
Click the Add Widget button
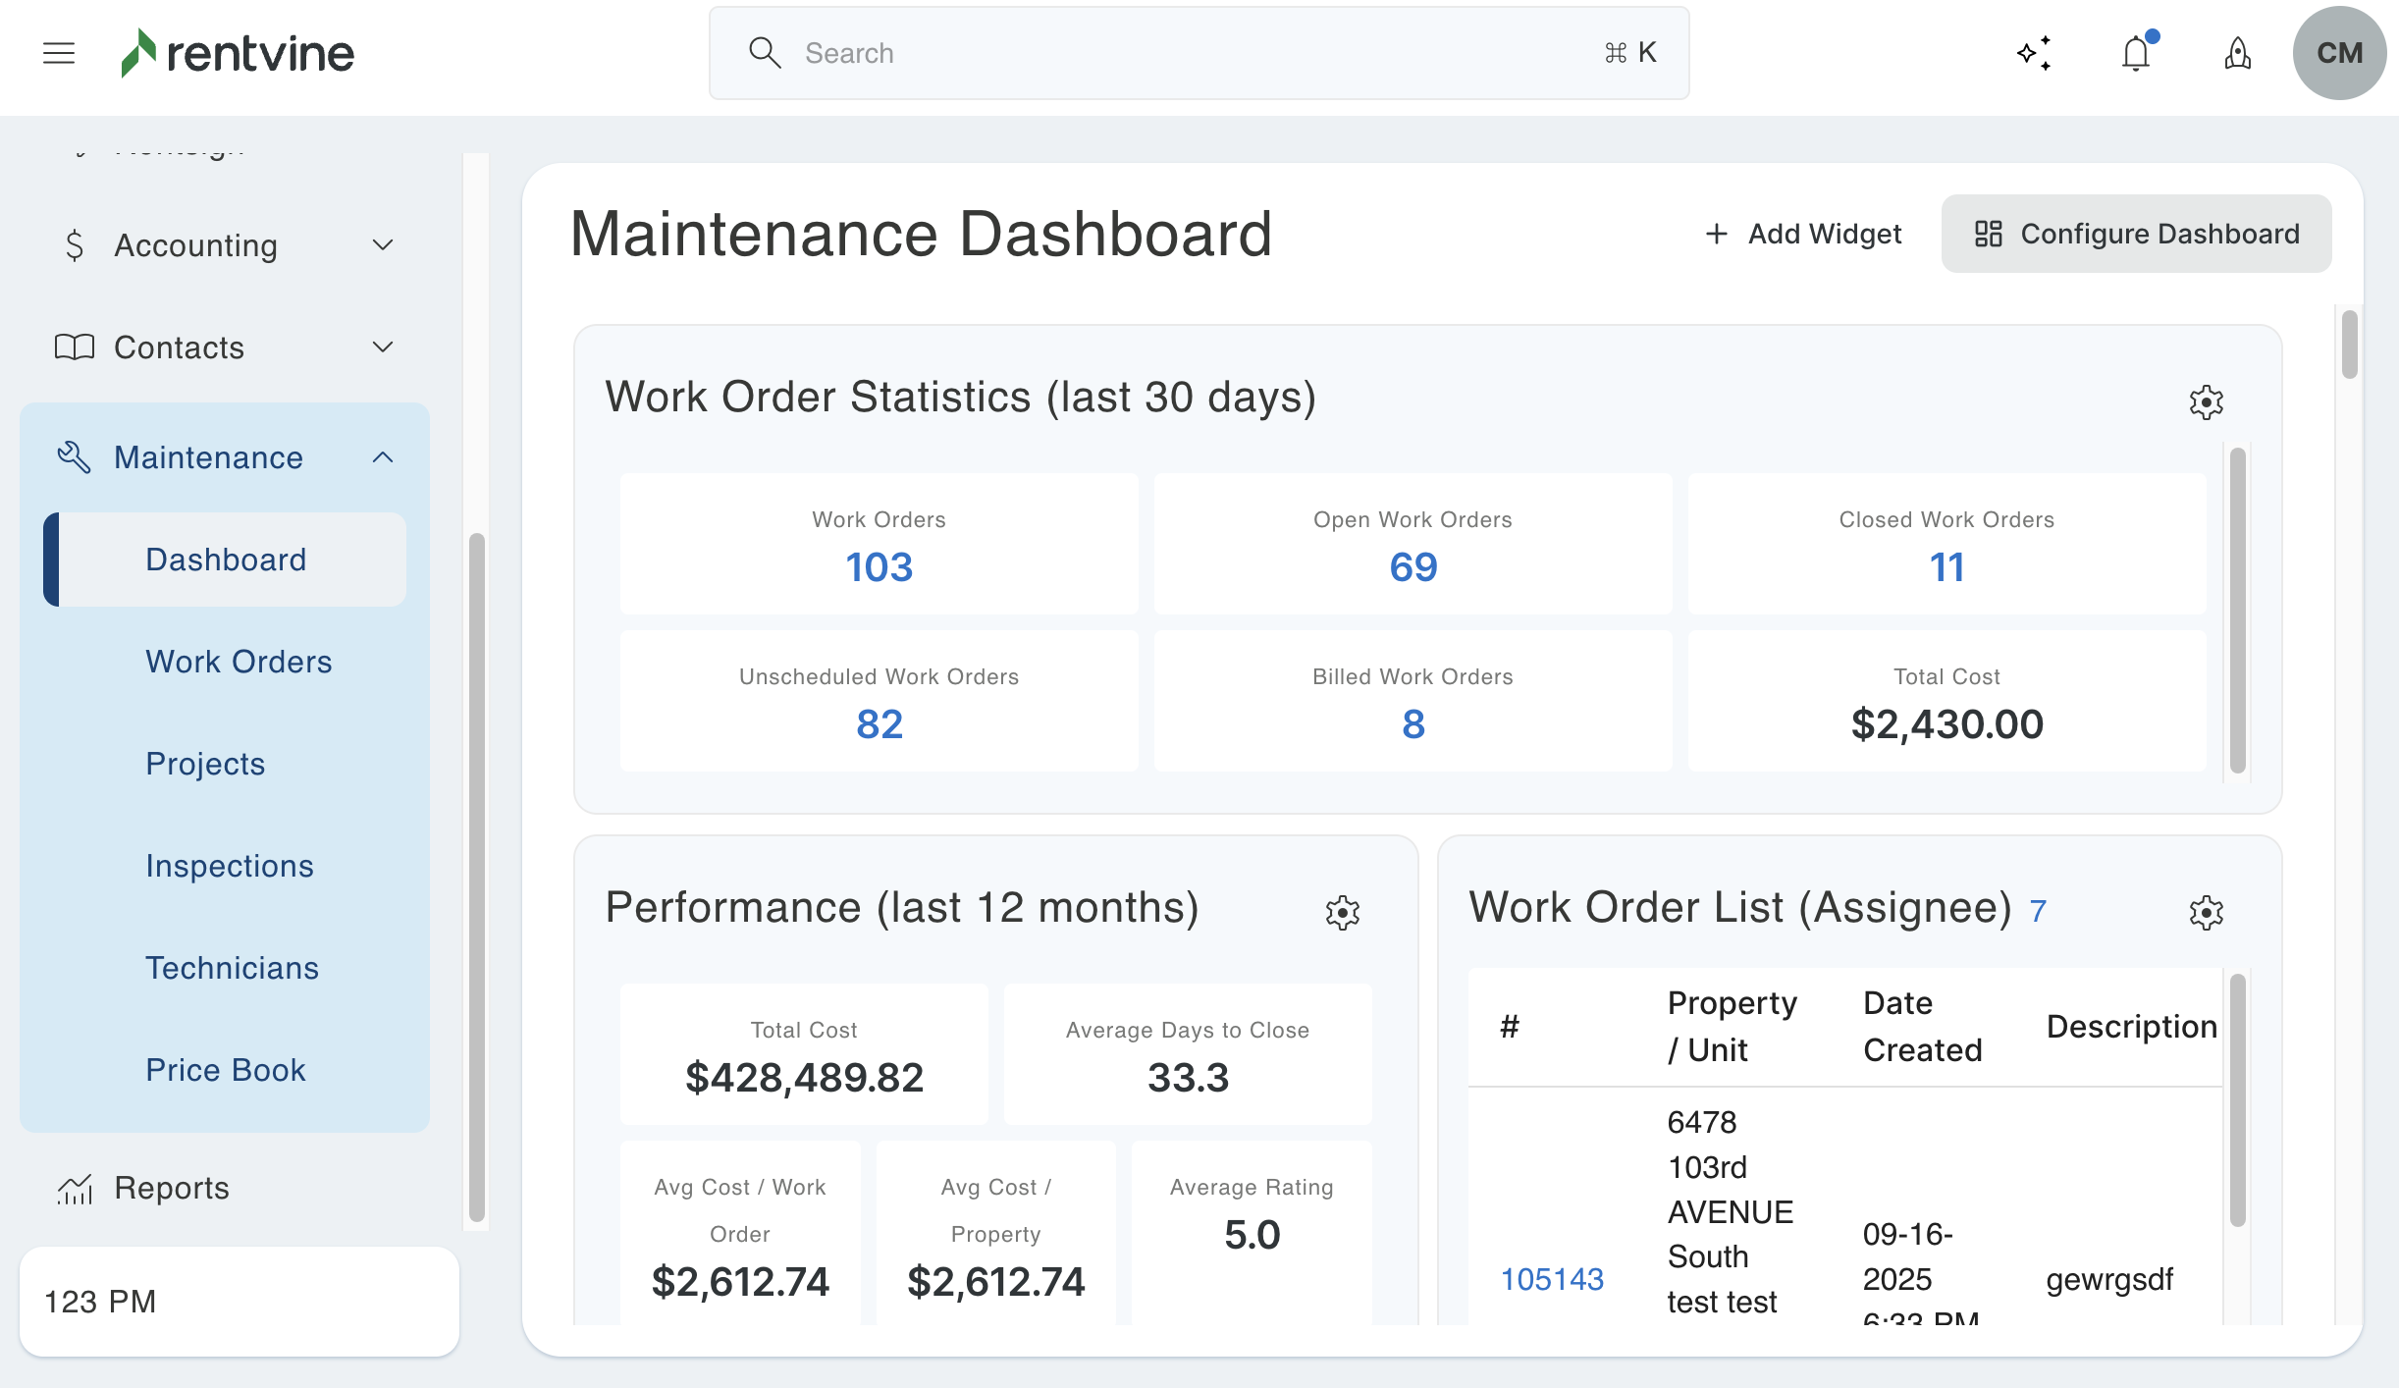pos(1803,234)
